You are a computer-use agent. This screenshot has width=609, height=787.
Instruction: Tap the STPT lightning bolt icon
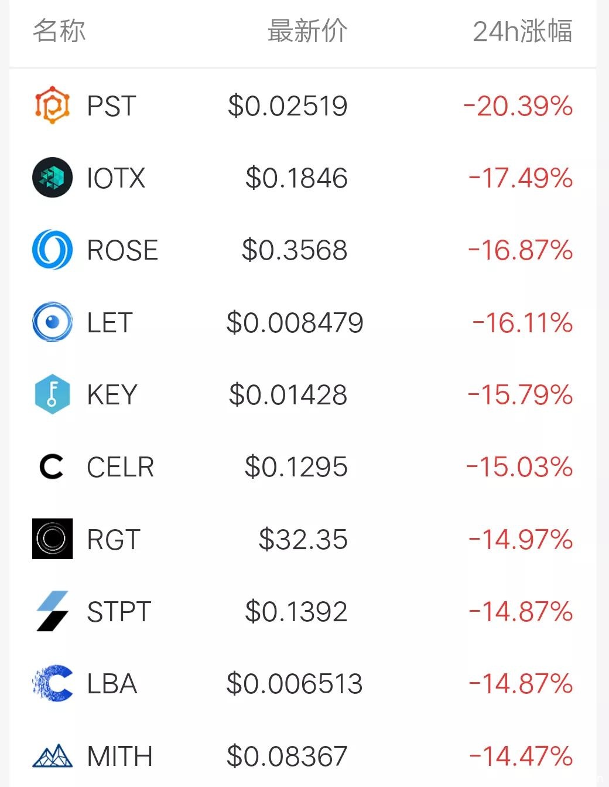pos(52,611)
